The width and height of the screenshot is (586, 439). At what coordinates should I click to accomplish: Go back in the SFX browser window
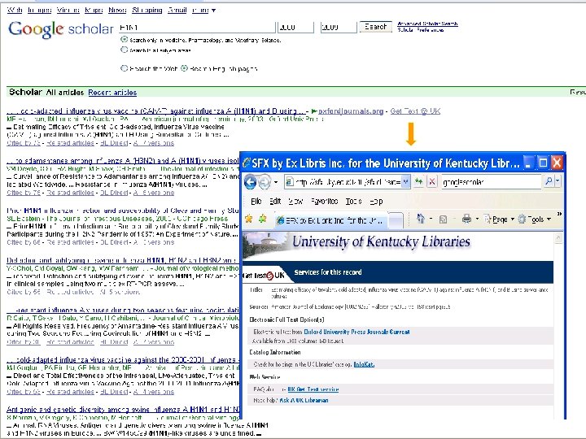(251, 182)
